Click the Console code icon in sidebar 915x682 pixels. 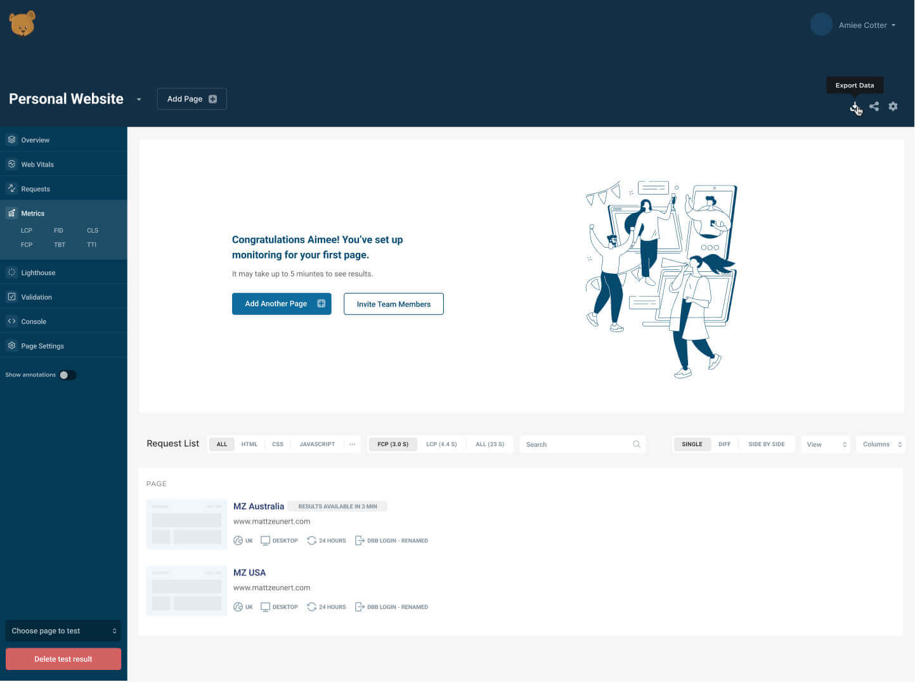11,321
